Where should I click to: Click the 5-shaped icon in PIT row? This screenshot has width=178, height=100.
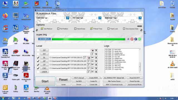(92, 54)
